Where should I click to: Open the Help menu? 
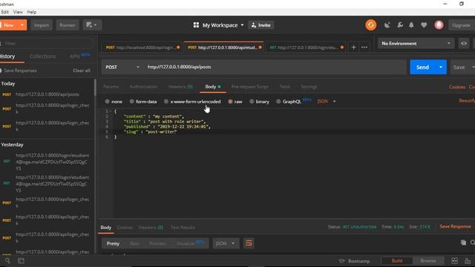click(x=32, y=12)
